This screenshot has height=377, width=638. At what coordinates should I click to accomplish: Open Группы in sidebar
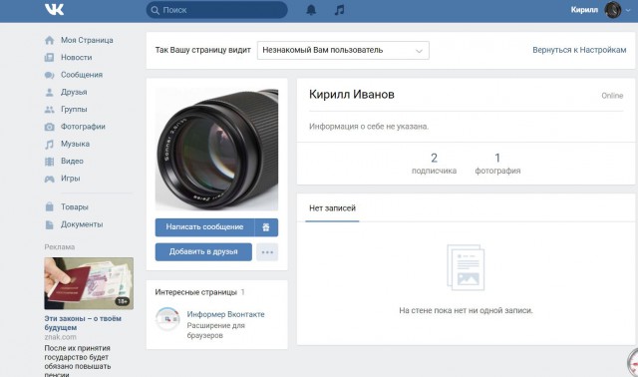(x=74, y=109)
